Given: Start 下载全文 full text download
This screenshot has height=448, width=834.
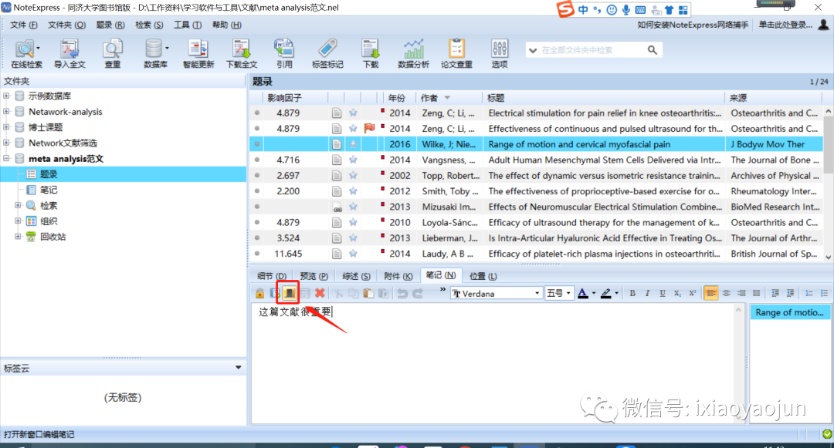Looking at the screenshot, I should tap(242, 54).
